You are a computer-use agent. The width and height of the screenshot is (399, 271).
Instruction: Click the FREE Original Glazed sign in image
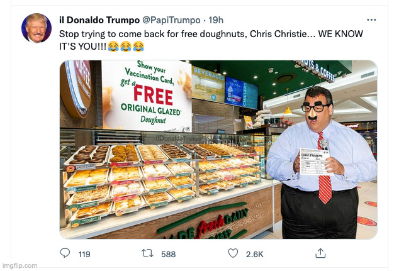point(149,96)
